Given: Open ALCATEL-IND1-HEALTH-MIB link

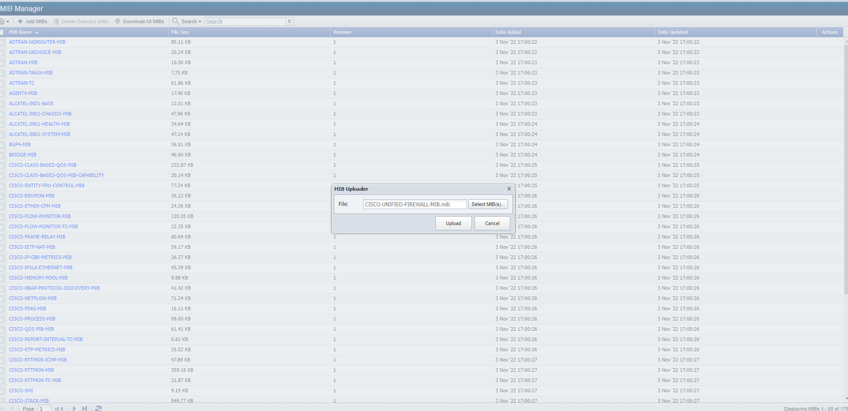Looking at the screenshot, I should tap(39, 124).
